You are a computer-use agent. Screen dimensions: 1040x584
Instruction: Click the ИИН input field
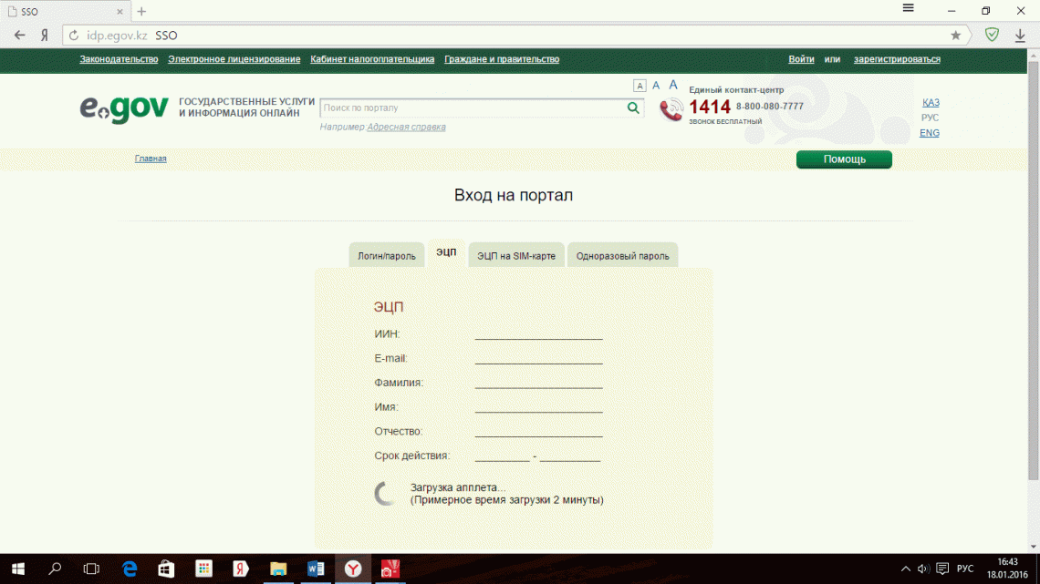pyautogui.click(x=538, y=333)
